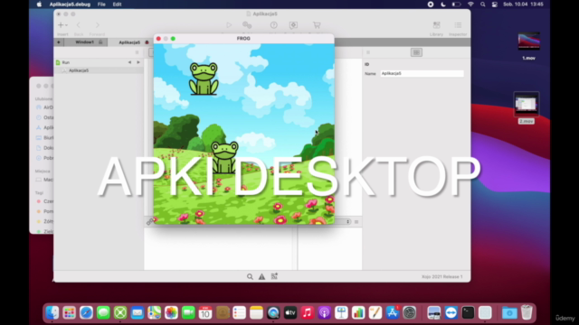Click the date and time Sob. 10.04
Viewport: 579px width, 325px height.
click(x=523, y=5)
